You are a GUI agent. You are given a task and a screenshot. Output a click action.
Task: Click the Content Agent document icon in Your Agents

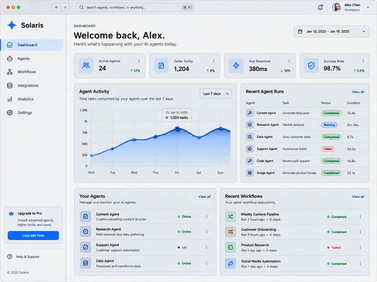(x=86, y=217)
